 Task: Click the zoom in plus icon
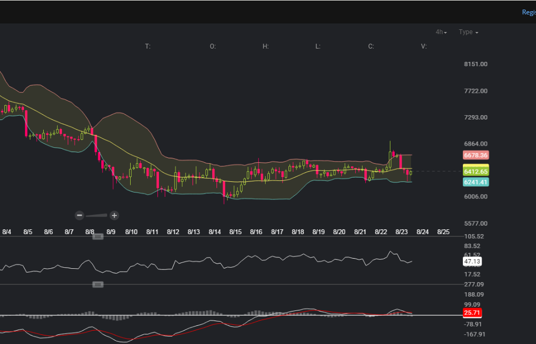pos(114,215)
